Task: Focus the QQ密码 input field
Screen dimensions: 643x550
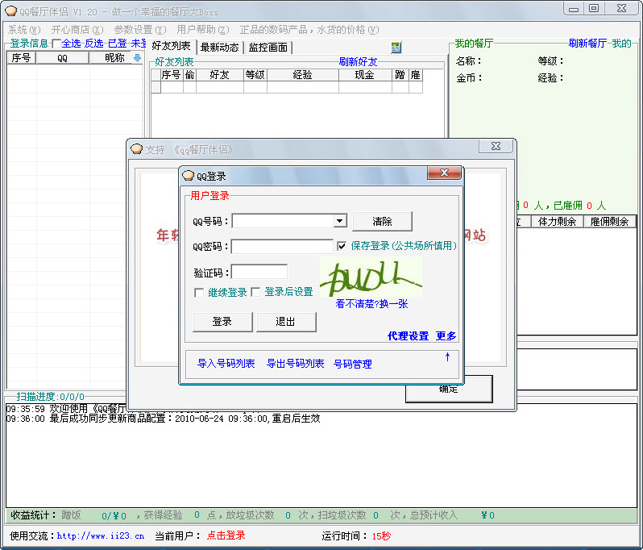Action: 282,247
